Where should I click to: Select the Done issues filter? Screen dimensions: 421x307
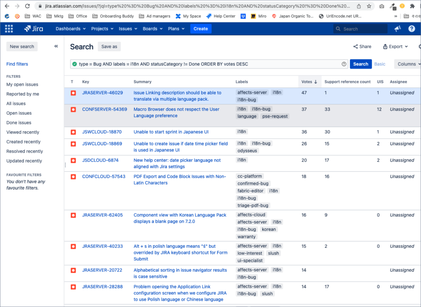(19, 122)
